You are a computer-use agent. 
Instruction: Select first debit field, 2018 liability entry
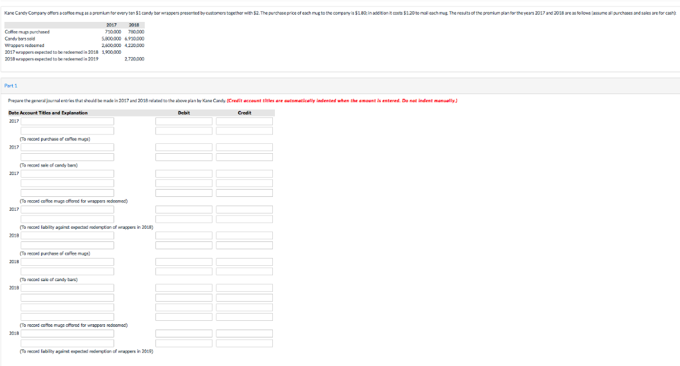coord(184,334)
